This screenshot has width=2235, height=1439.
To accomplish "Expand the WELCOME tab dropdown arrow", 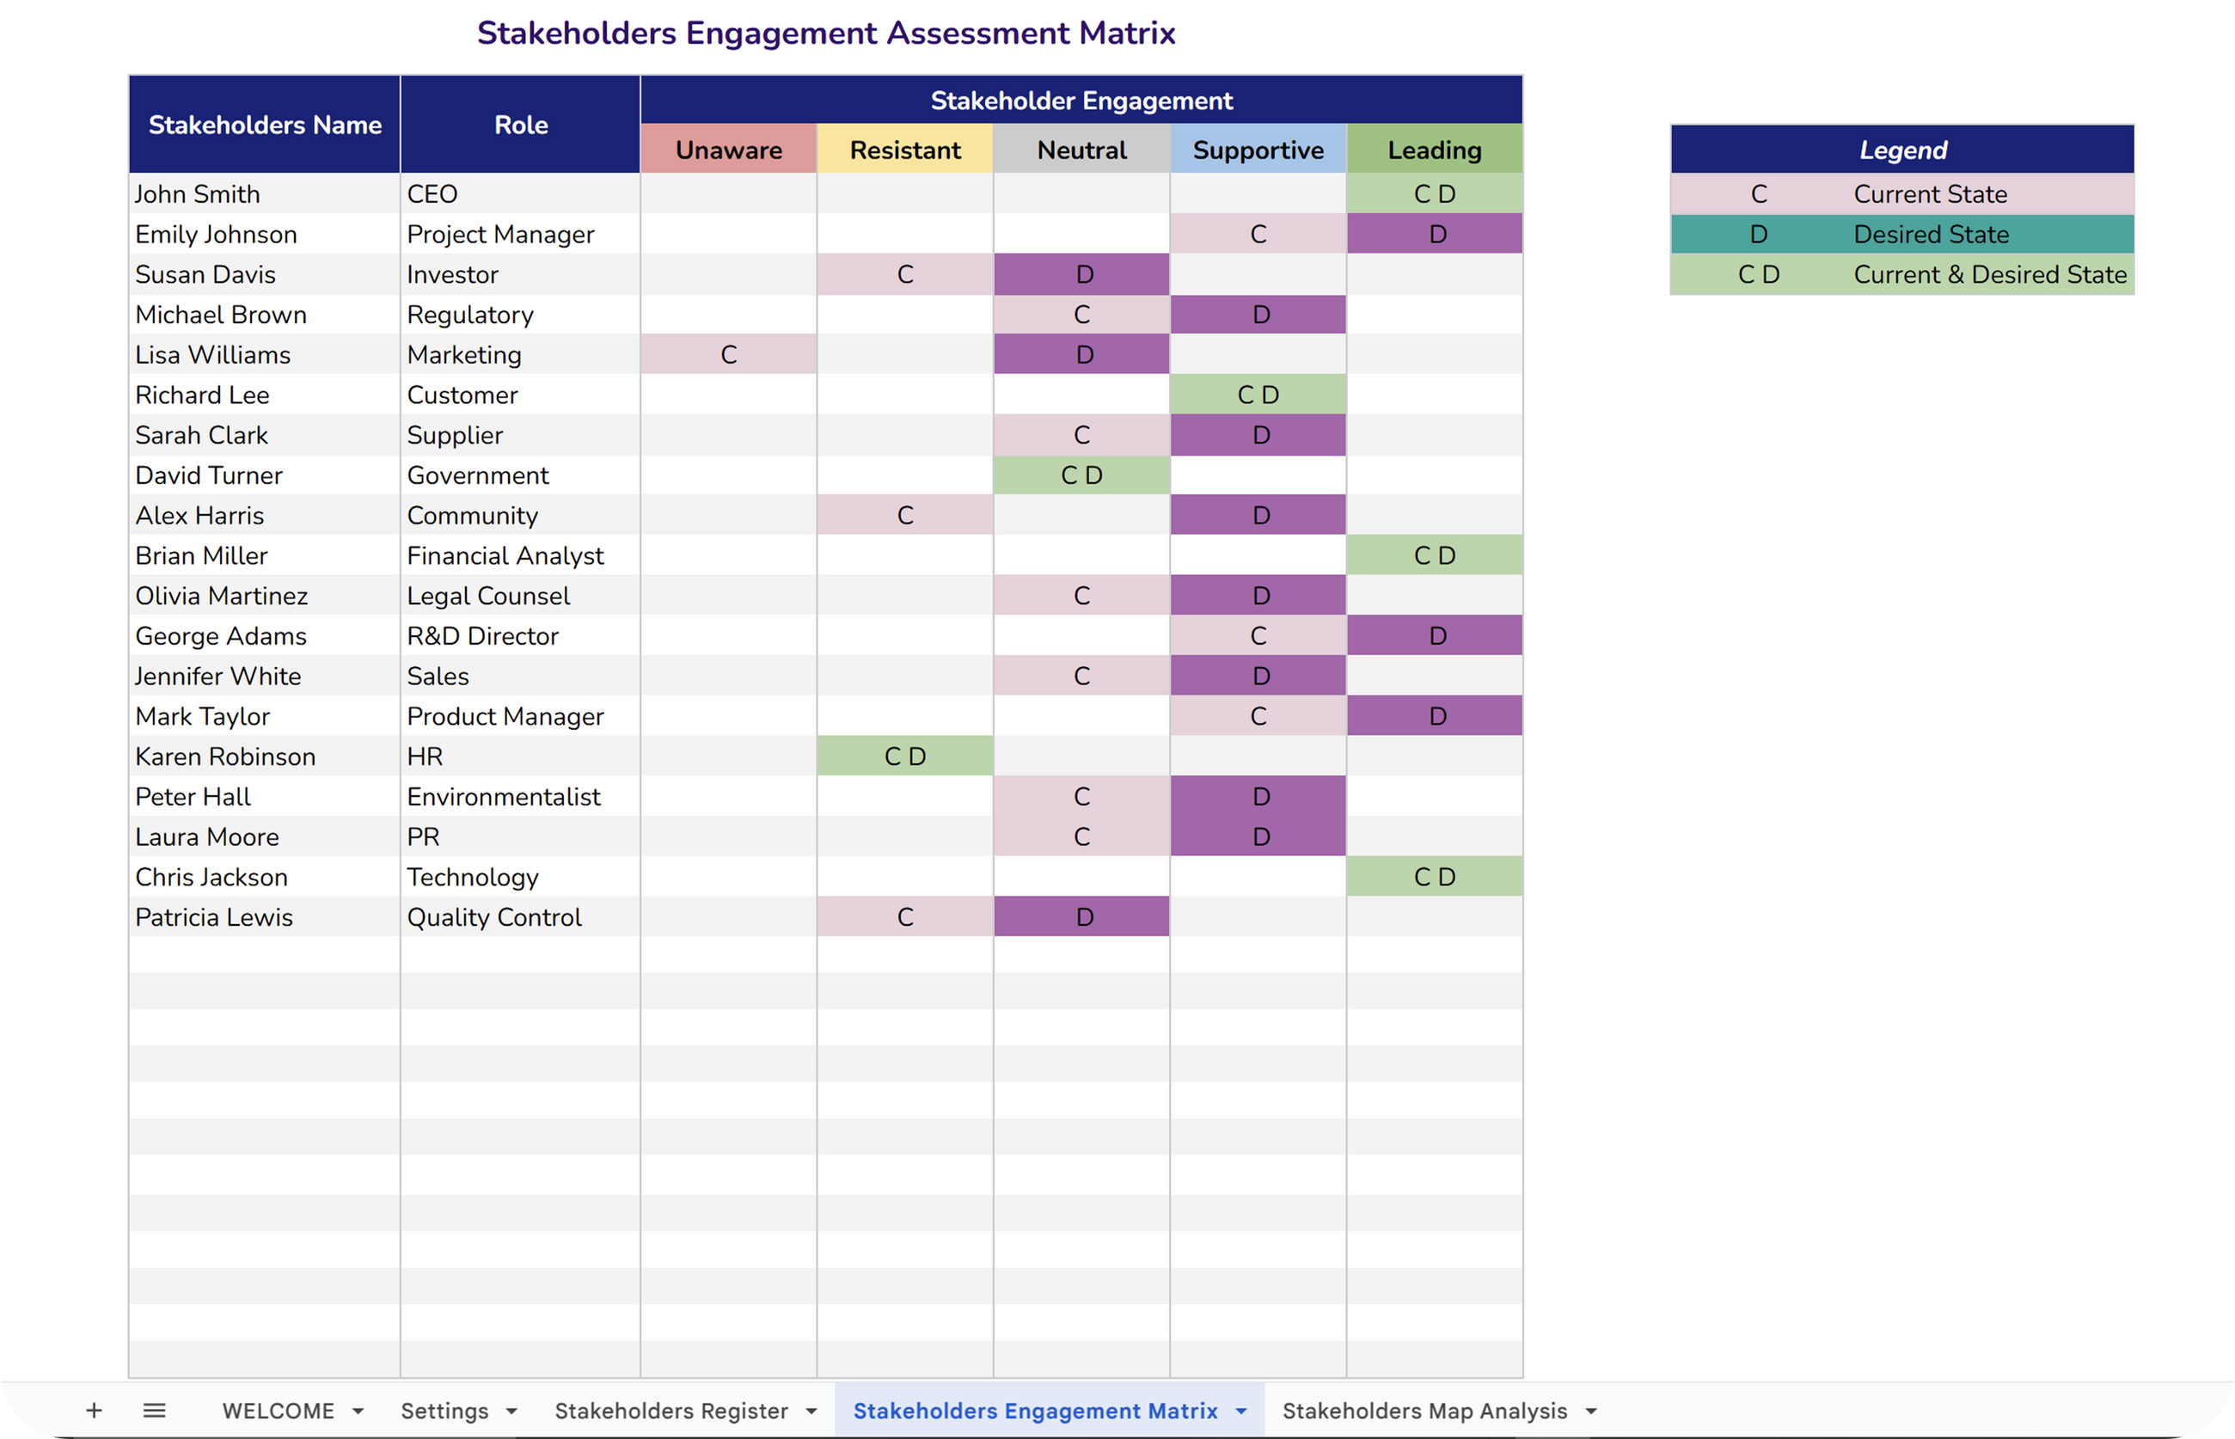I will 358,1411.
